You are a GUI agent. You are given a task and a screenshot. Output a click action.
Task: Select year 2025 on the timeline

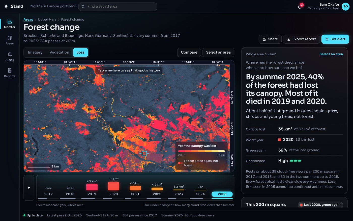(x=222, y=194)
